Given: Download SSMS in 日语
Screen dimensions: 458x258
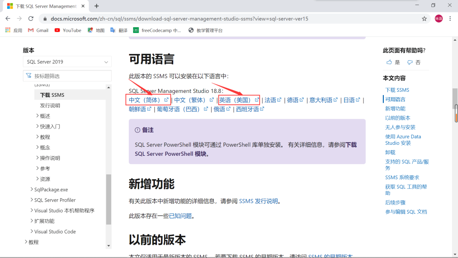Looking at the screenshot, I should (x=352, y=100).
